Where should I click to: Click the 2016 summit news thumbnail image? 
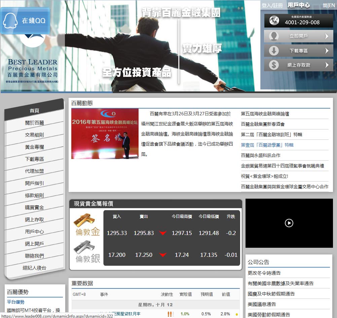[x=105, y=133]
